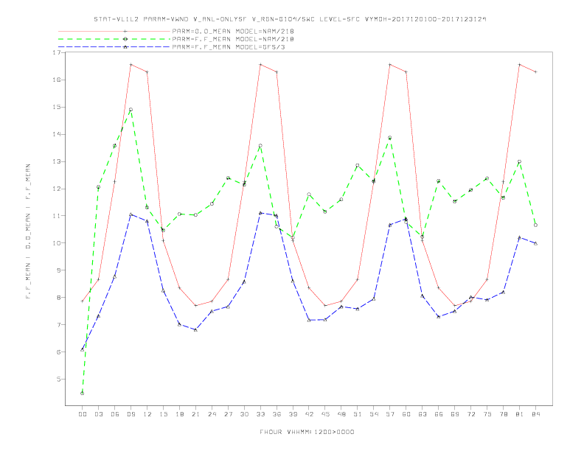The image size is (584, 451).
Task: Click x-axis tick label 00
Action: (x=83, y=414)
